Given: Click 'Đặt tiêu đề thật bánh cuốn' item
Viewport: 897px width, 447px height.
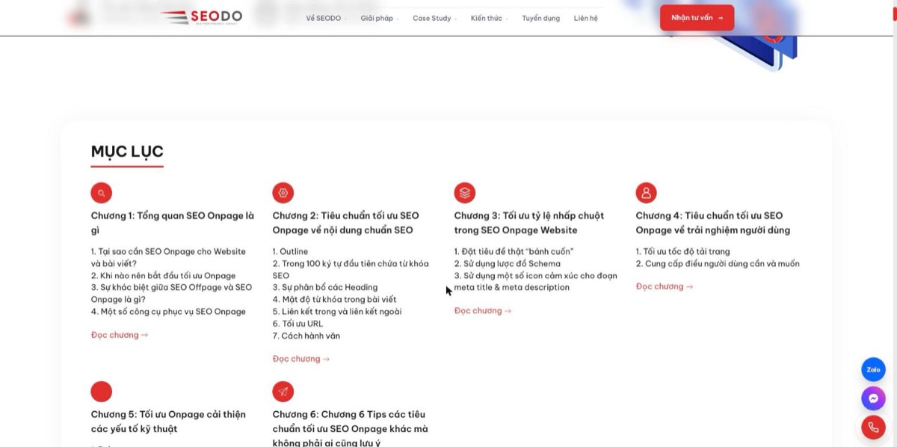Looking at the screenshot, I should tap(514, 251).
